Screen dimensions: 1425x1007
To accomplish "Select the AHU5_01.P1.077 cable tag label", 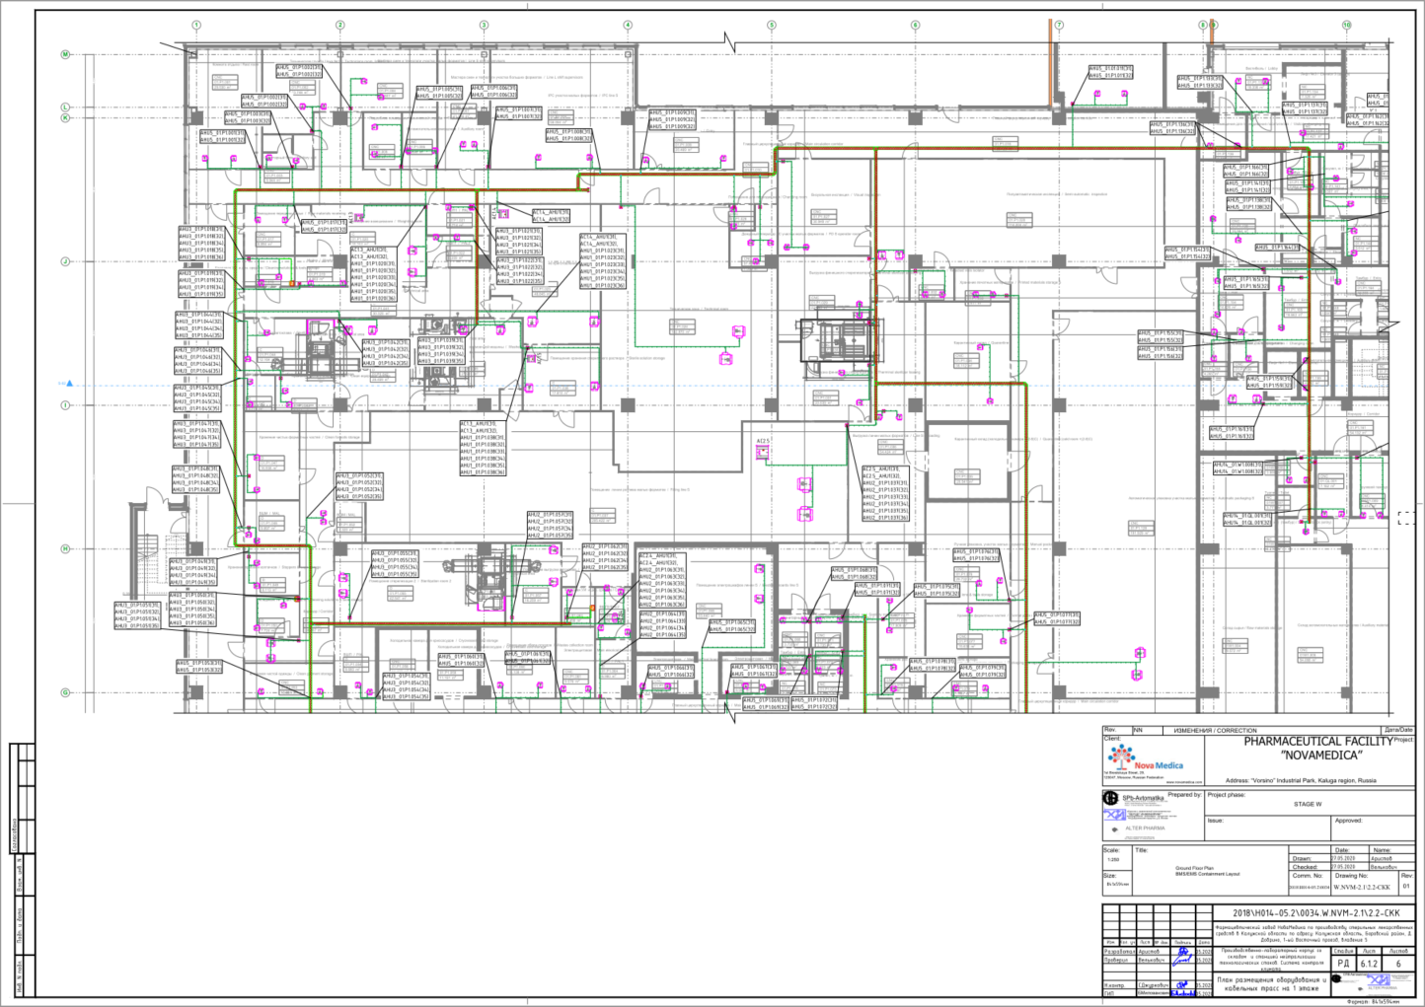I will [x=1057, y=619].
